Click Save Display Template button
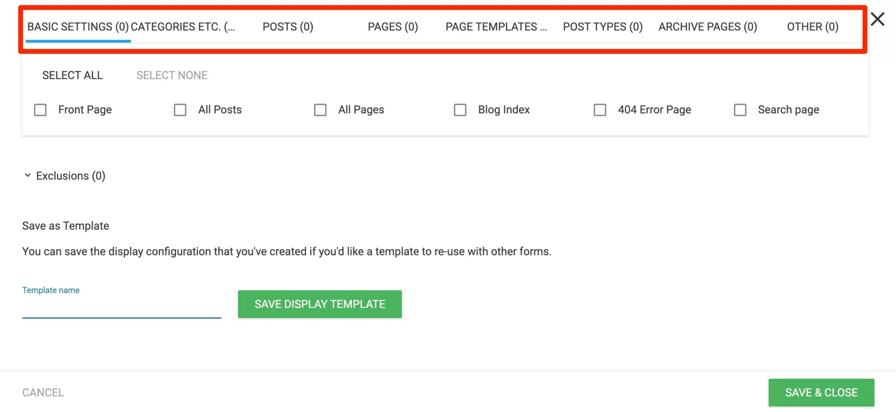The width and height of the screenshot is (896, 412). click(320, 304)
